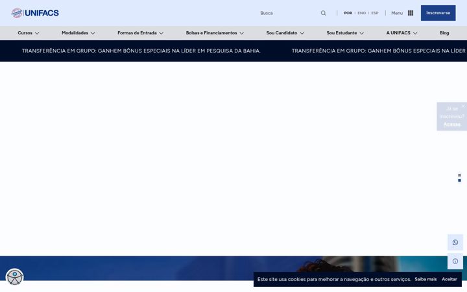
Task: Click the Acesse link in side popup
Action: tap(452, 124)
